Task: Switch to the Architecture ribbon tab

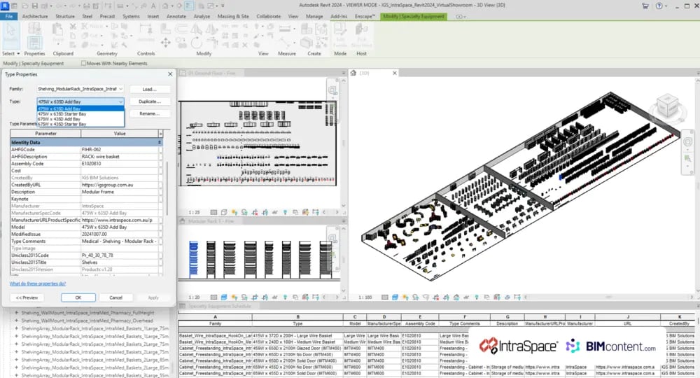Action: point(35,17)
